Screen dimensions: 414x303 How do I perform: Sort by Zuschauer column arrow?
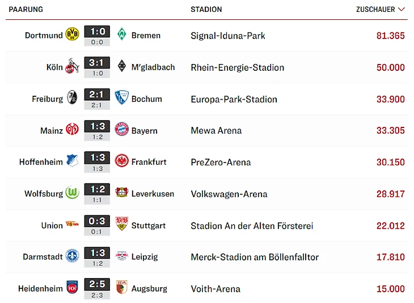point(402,10)
